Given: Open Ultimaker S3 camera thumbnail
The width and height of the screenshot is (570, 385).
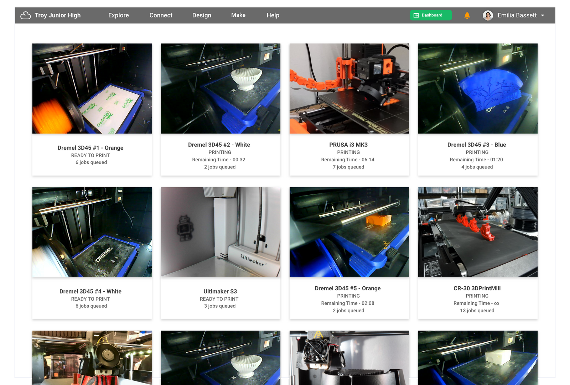Looking at the screenshot, I should 221,232.
